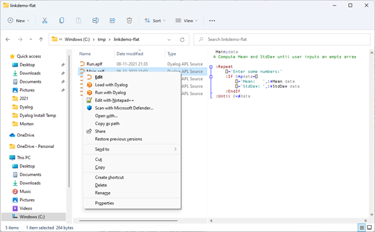Click the Search linkdemo-flat field
Image resolution: width=375 pixels, height=232 pixels.
point(282,39)
